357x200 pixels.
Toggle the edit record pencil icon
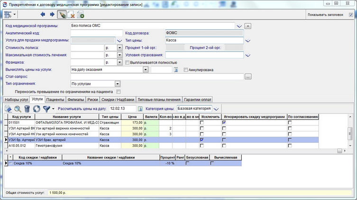pyautogui.click(x=62, y=15)
